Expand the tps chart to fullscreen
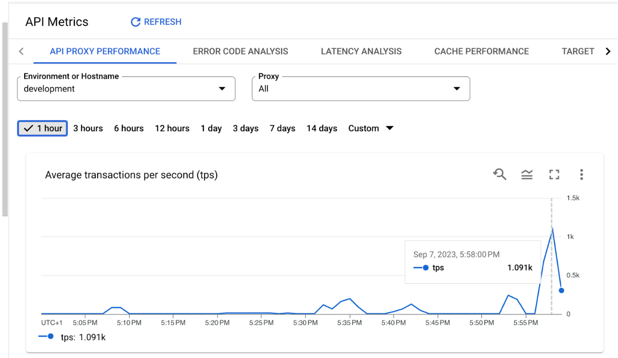The height and width of the screenshot is (358, 618). pos(554,175)
